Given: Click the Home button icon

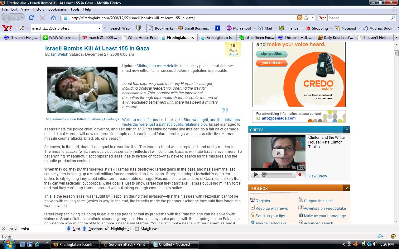Looking at the screenshot, I should (54, 18).
